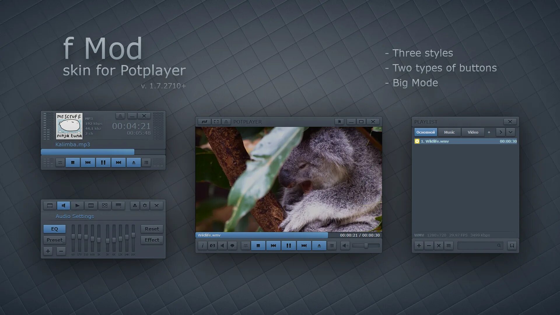Click the eject/open file button in the video player
The height and width of the screenshot is (315, 560).
click(x=319, y=246)
